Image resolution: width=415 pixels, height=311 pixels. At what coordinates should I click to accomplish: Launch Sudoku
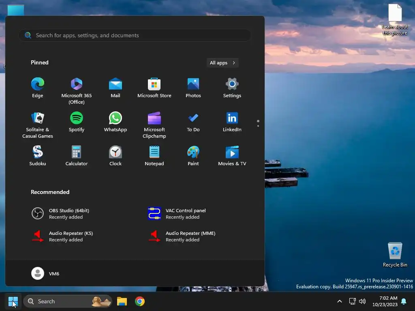click(38, 156)
